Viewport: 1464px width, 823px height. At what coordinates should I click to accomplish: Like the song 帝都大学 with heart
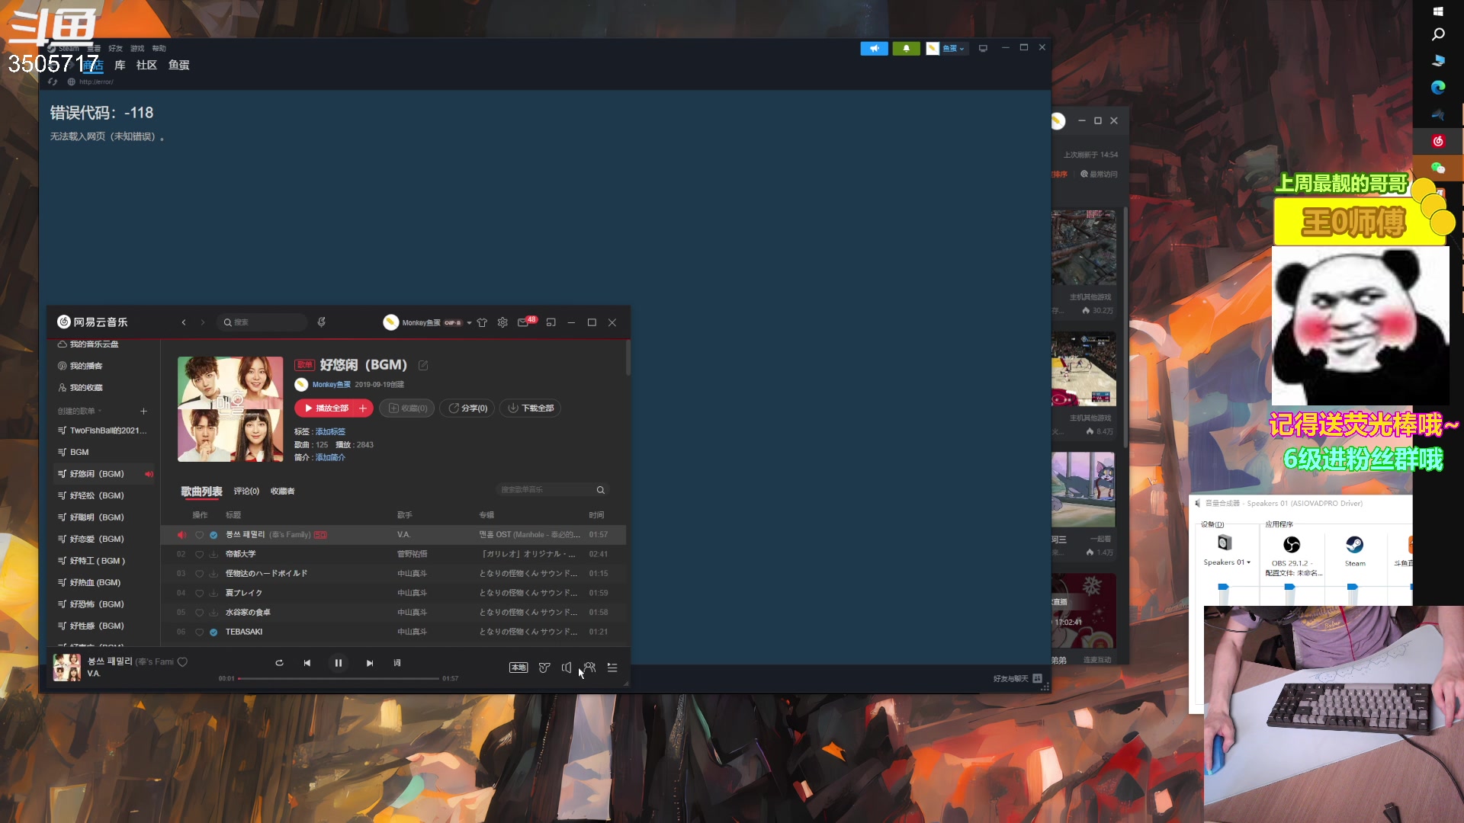pos(199,554)
